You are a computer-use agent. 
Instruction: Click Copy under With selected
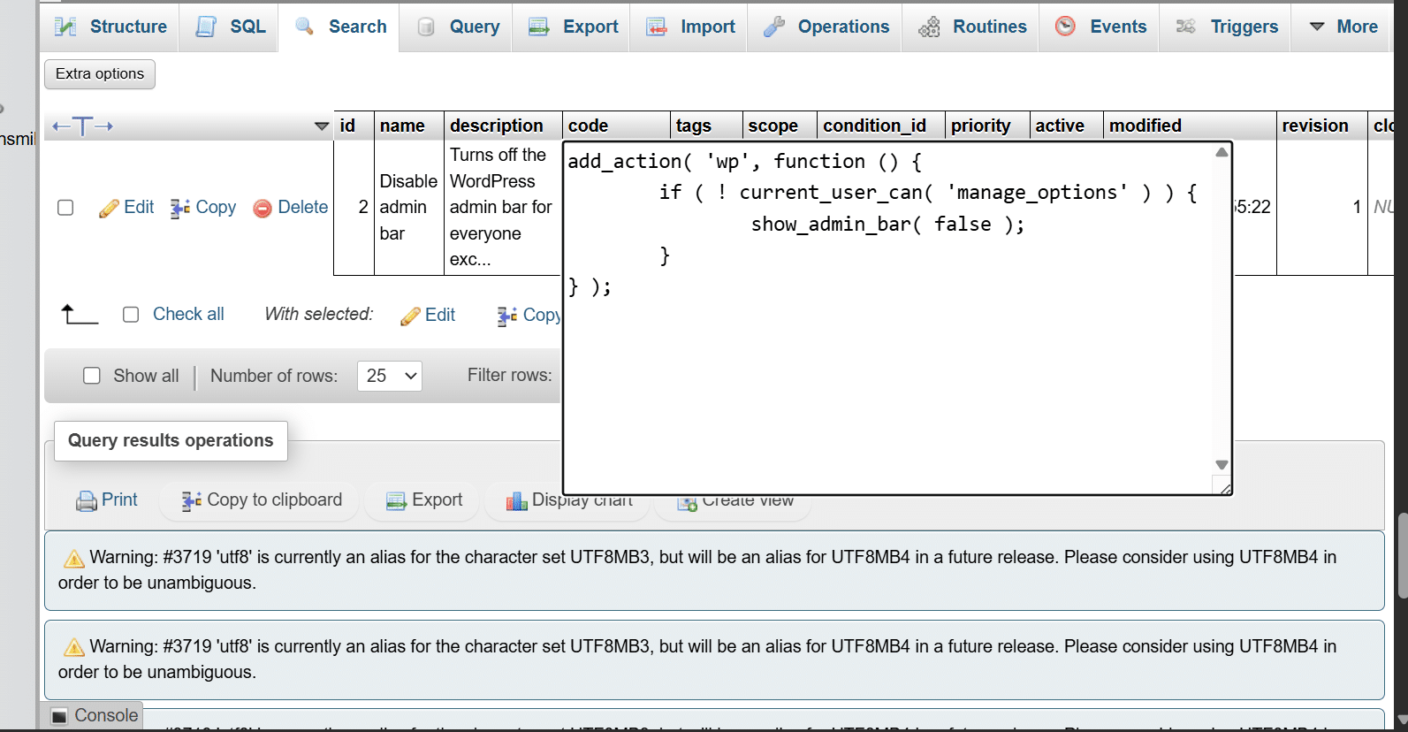[x=529, y=315]
